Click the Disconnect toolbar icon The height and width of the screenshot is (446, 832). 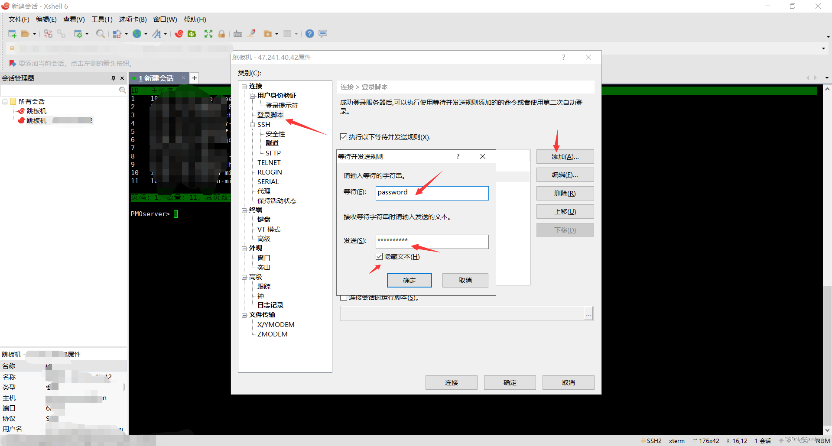pyautogui.click(x=48, y=34)
